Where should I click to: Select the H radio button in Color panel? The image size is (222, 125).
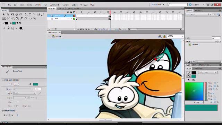[209, 83]
